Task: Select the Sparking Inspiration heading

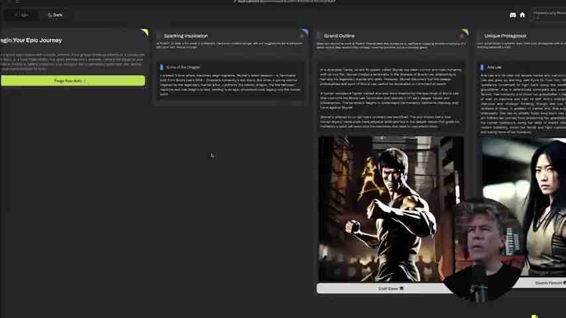Action: tap(186, 36)
